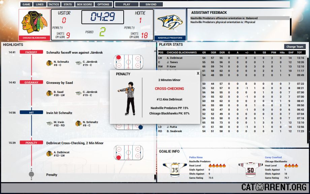Select the P. Kane stats row
310x194 pixels.
(232, 66)
